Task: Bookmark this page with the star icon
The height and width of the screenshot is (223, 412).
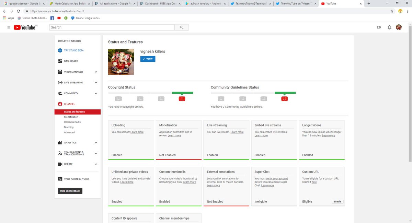Action: click(392, 11)
